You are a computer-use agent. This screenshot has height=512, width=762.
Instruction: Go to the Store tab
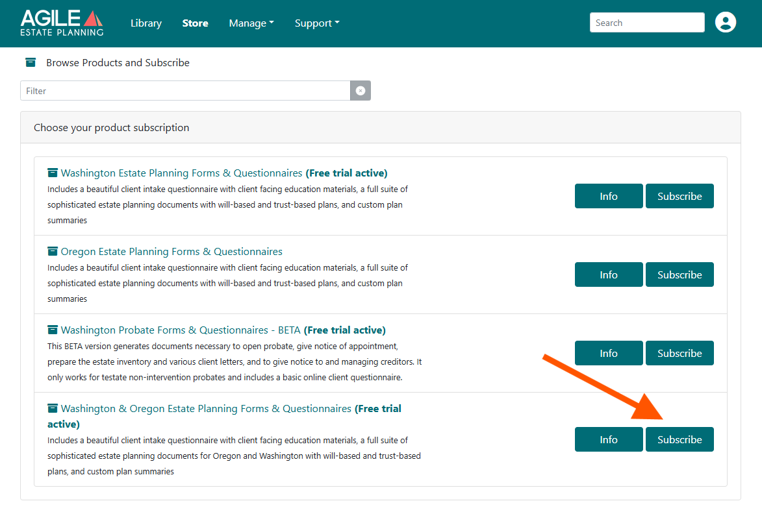[x=195, y=23]
